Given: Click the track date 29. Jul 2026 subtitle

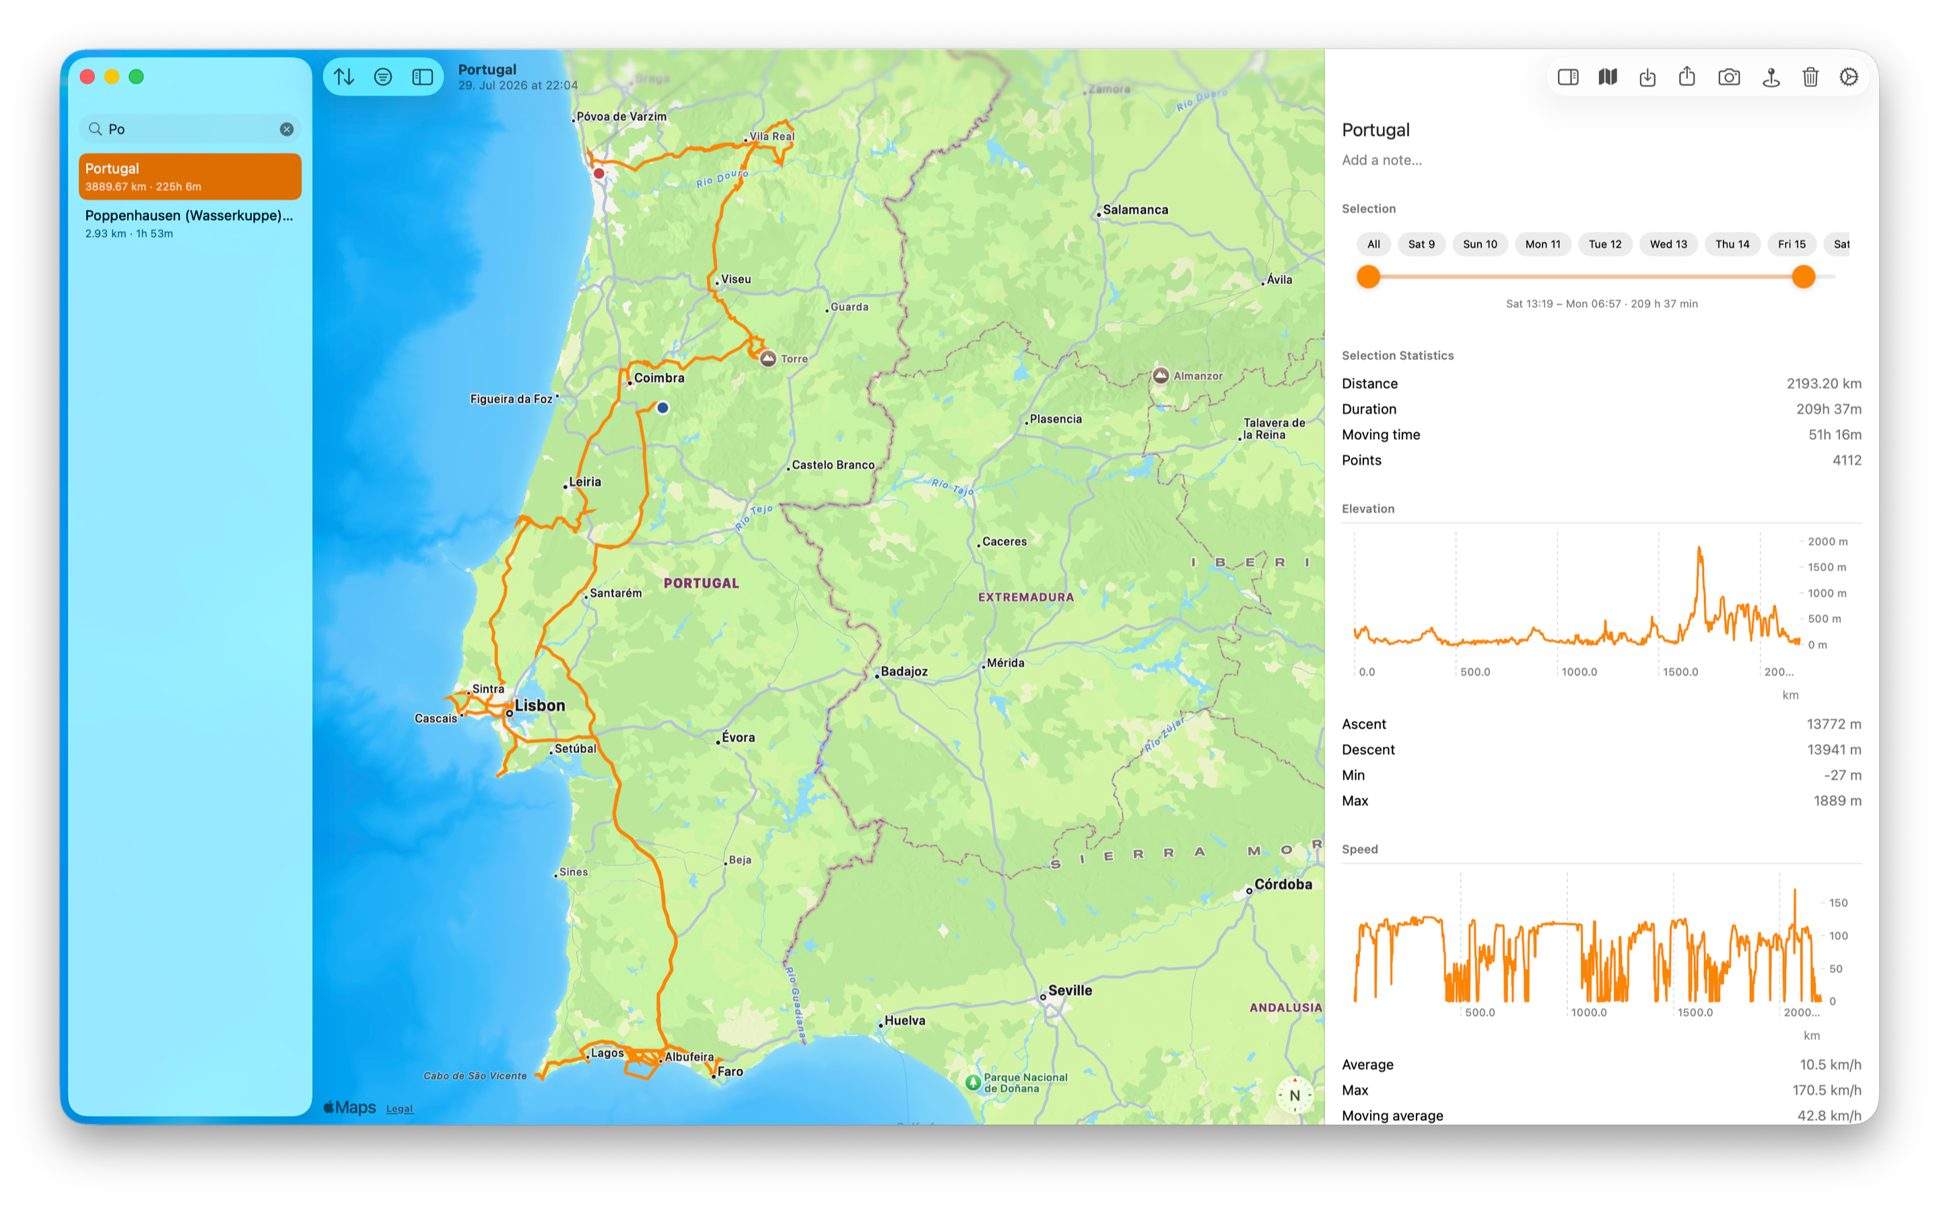Looking at the screenshot, I should 518,86.
